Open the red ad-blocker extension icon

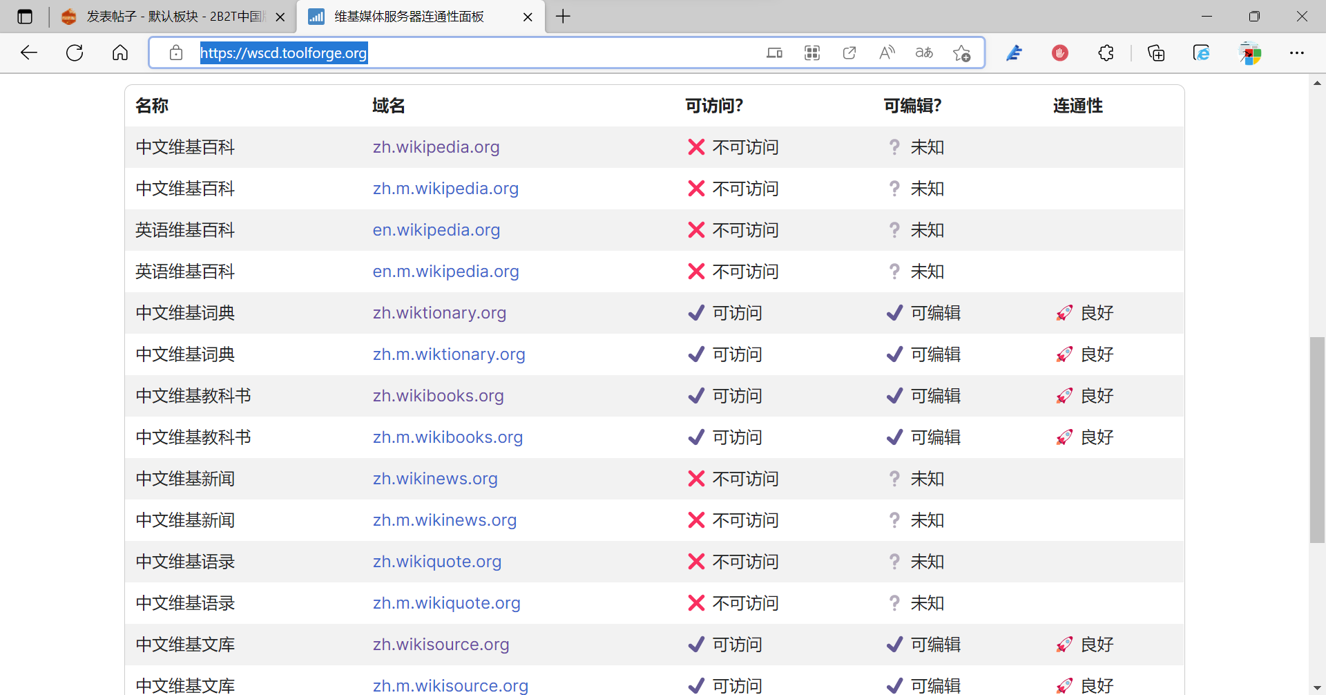tap(1060, 53)
